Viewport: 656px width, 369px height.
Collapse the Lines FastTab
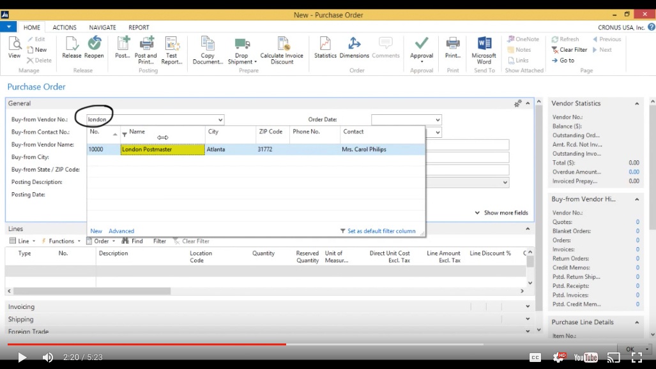pos(528,229)
